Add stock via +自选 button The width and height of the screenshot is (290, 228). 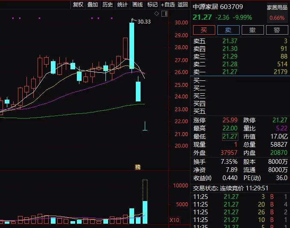[168, 4]
